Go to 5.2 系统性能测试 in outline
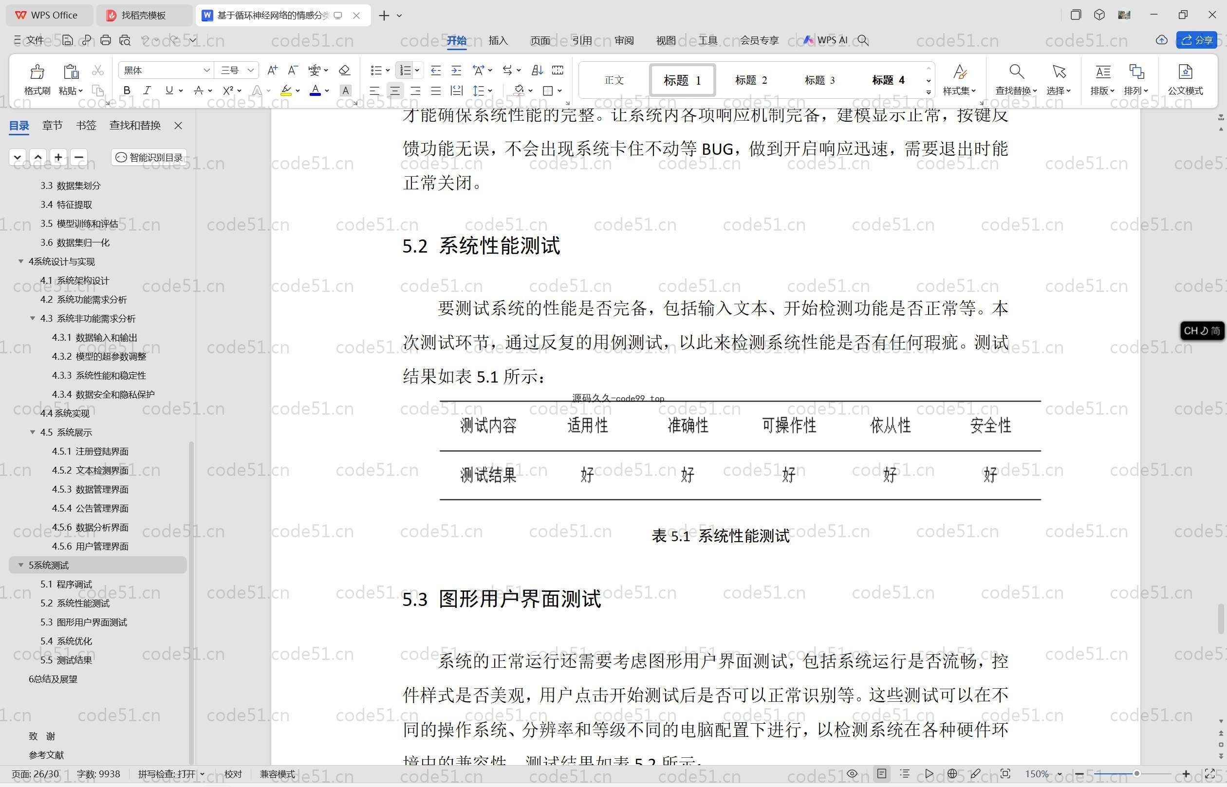This screenshot has height=787, width=1227. point(74,603)
